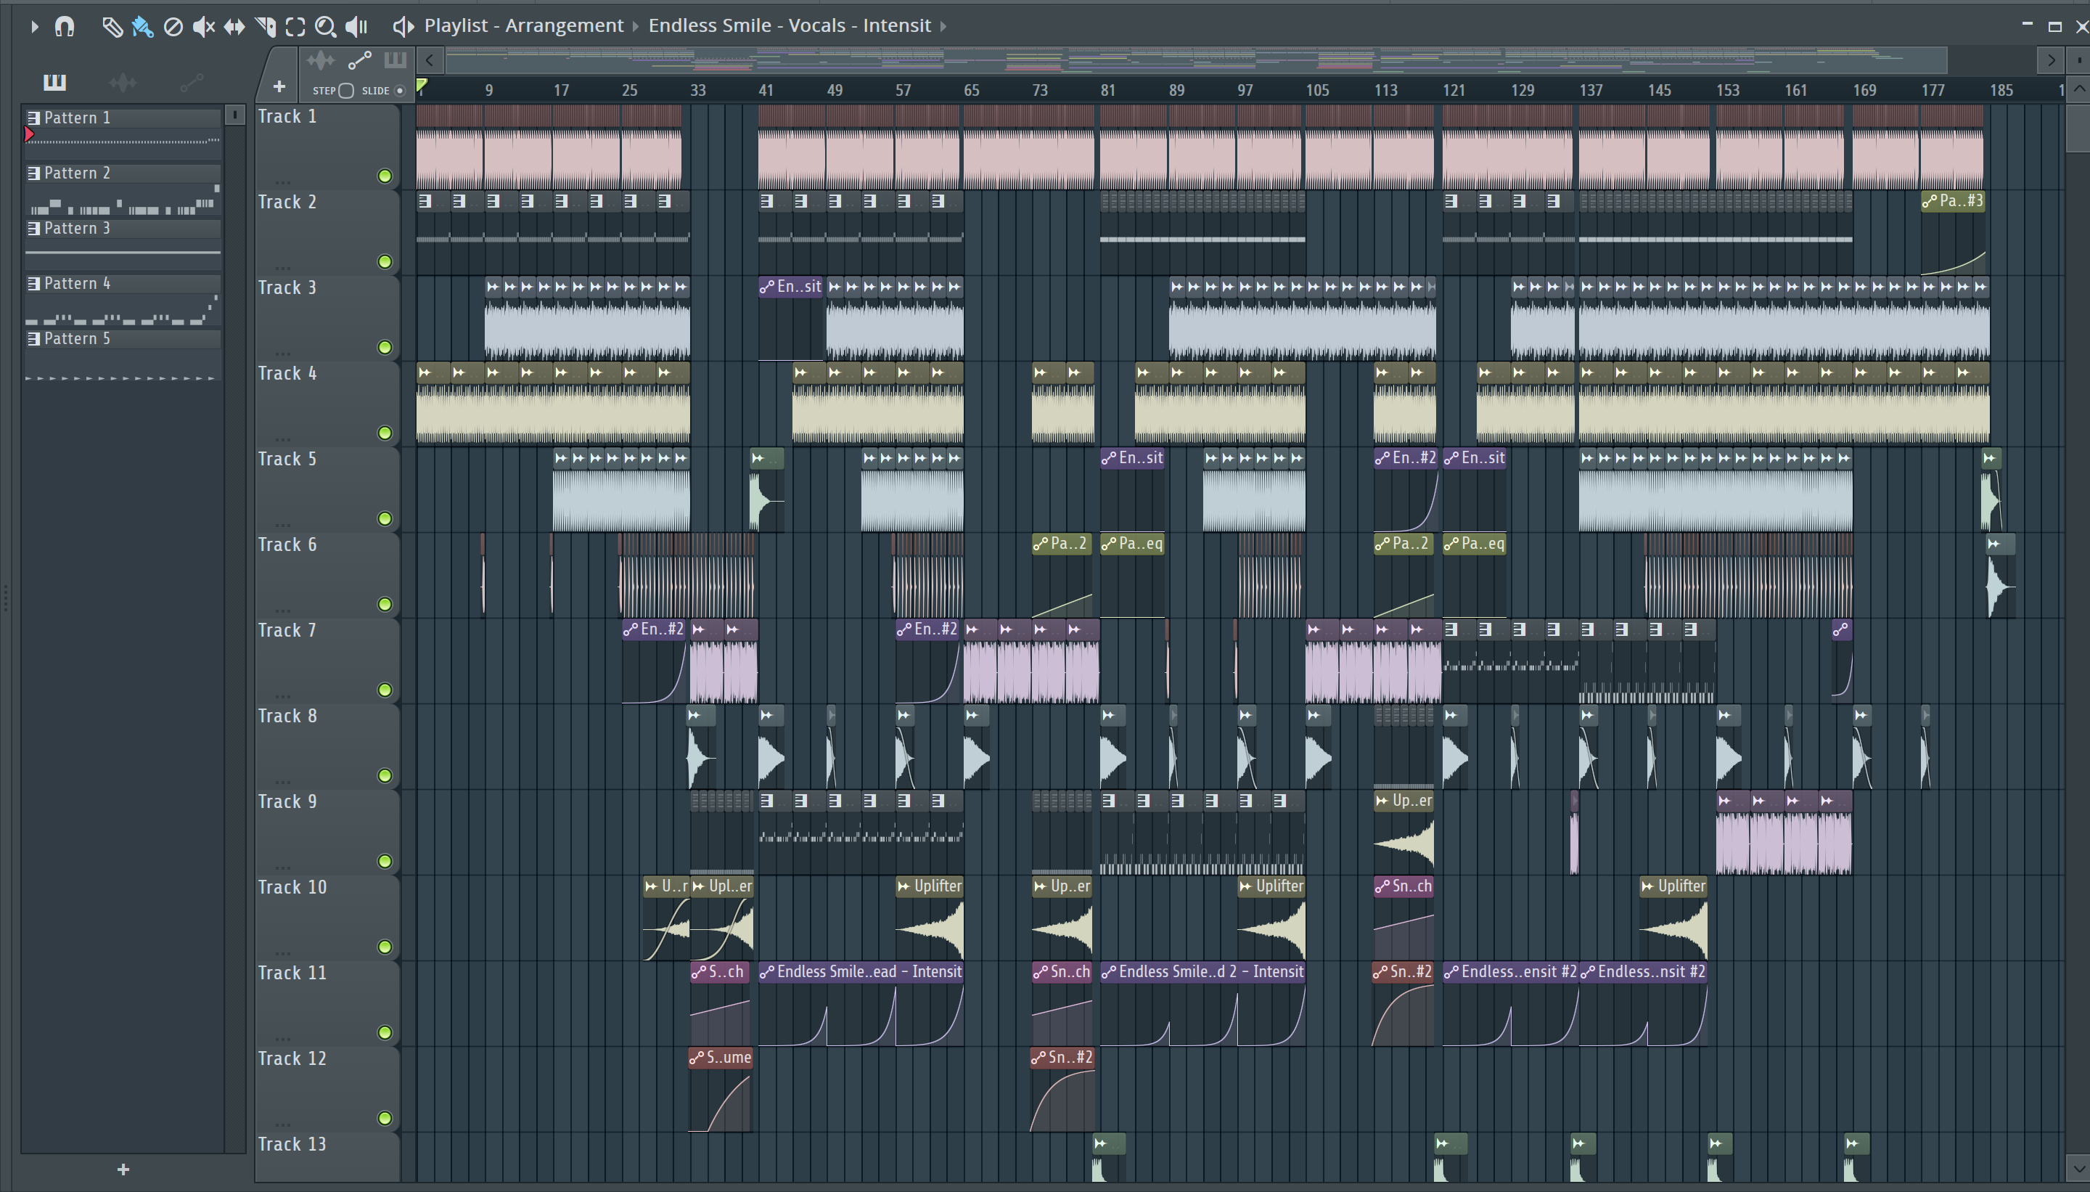2090x1192 pixels.
Task: Add new pattern with bottom plus button
Action: (123, 1169)
